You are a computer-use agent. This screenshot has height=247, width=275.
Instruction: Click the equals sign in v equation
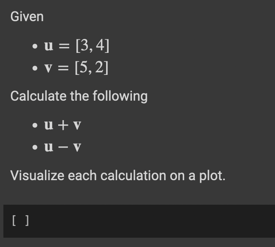[63, 68]
